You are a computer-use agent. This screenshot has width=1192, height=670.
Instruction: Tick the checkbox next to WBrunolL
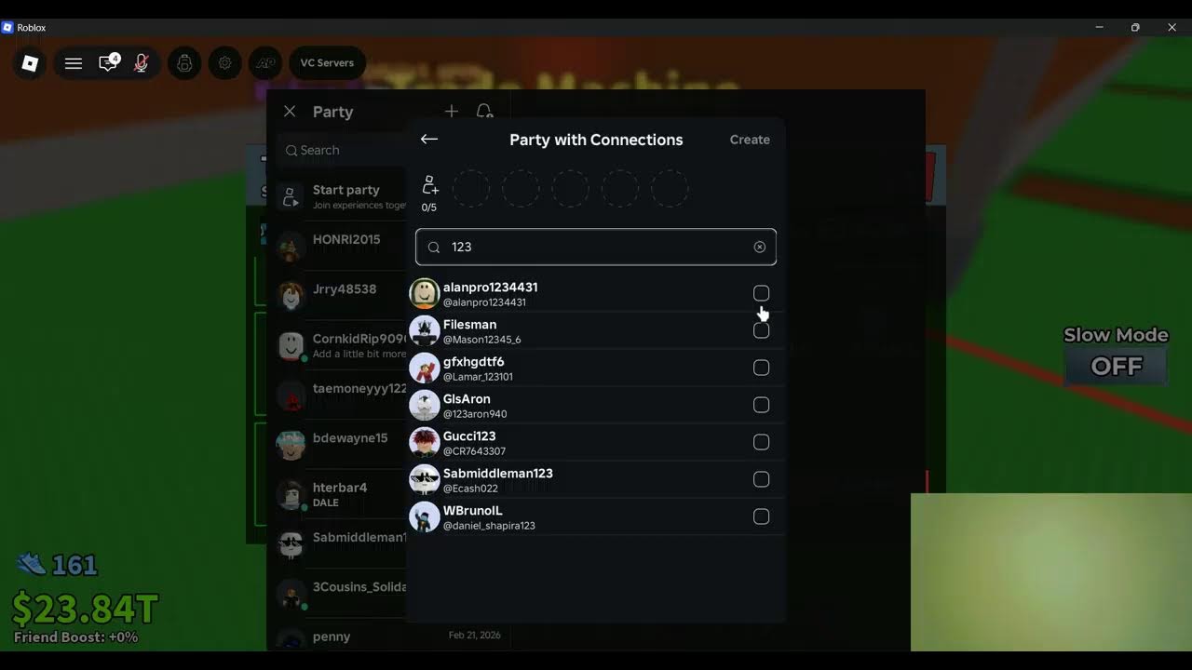[761, 516]
